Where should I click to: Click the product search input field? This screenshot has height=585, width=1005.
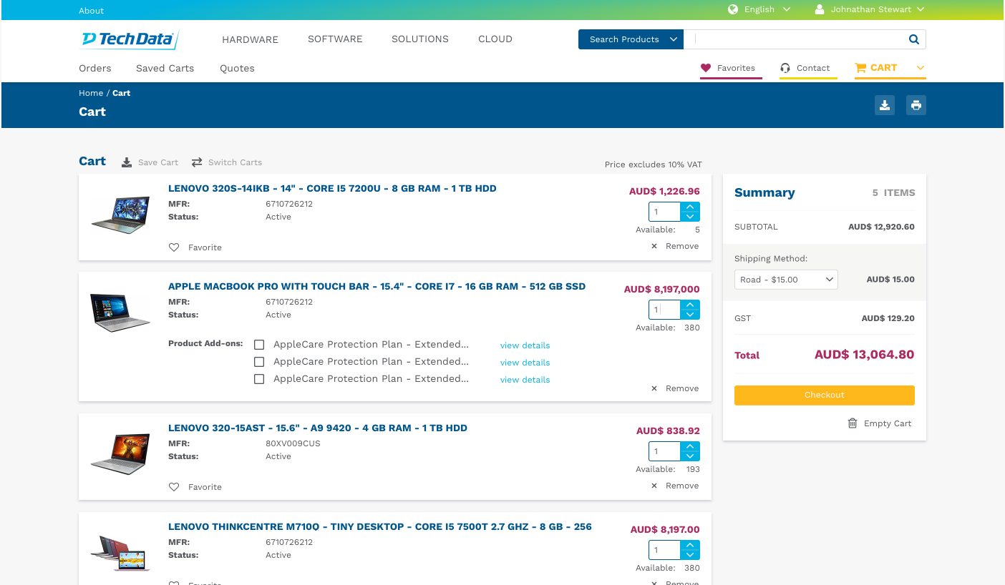point(797,39)
